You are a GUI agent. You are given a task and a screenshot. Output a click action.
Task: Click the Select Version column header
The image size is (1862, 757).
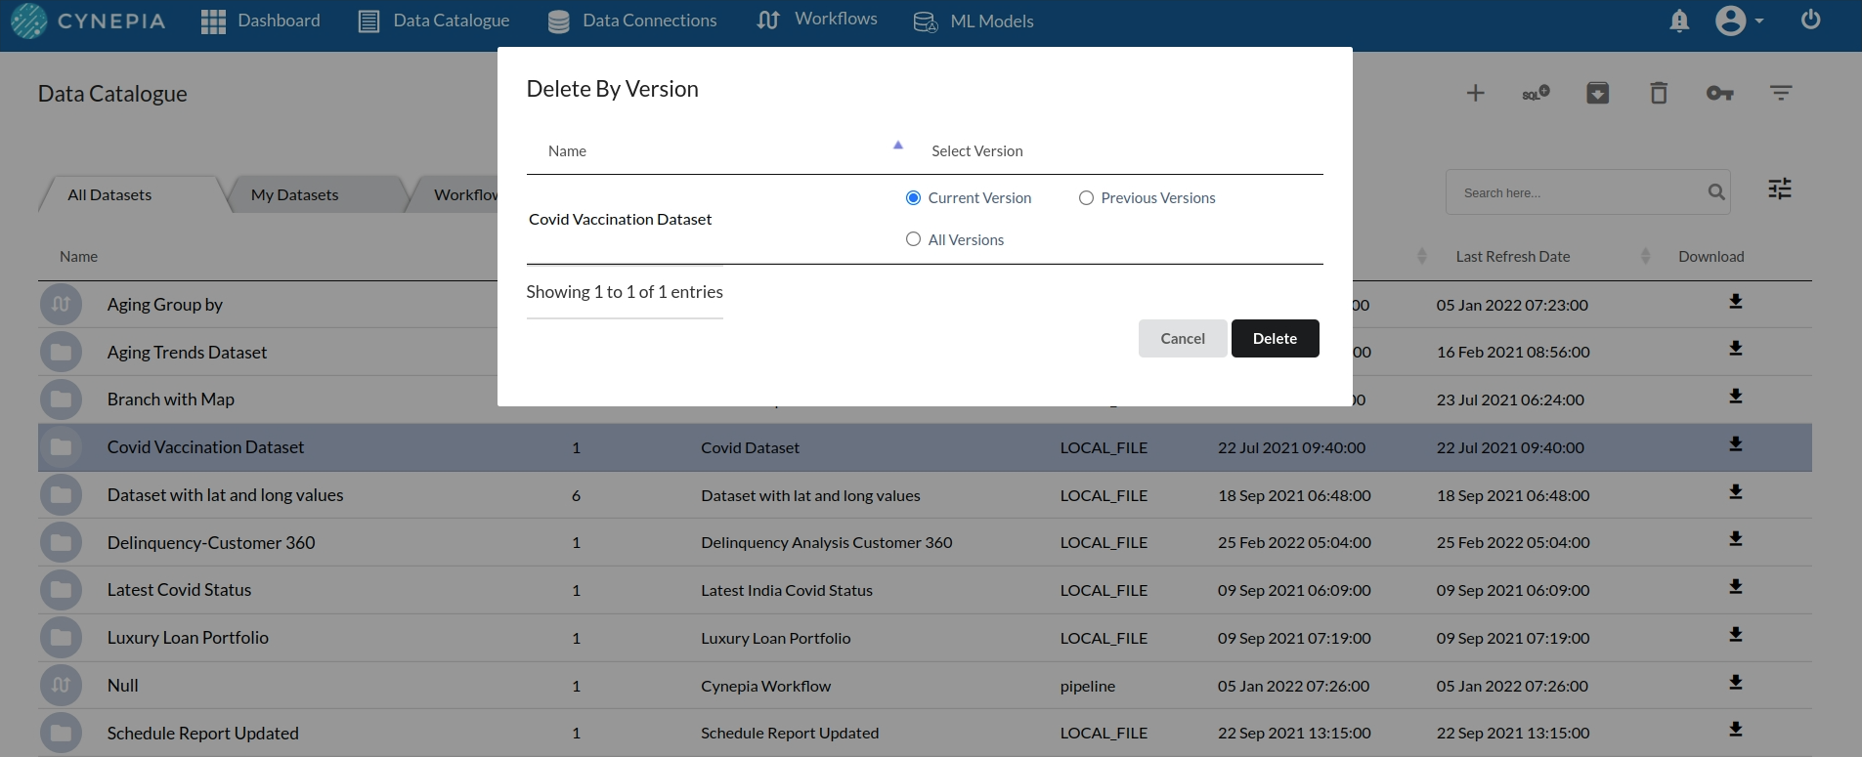(976, 150)
